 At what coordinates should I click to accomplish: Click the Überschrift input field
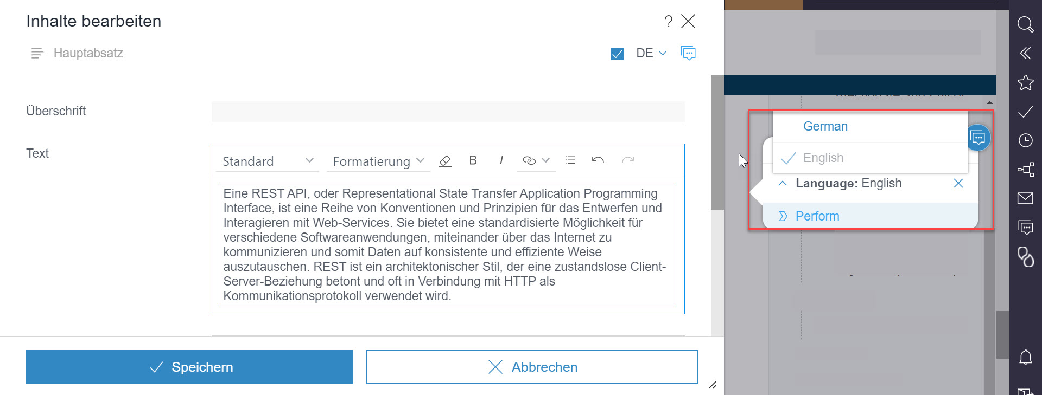pos(448,112)
